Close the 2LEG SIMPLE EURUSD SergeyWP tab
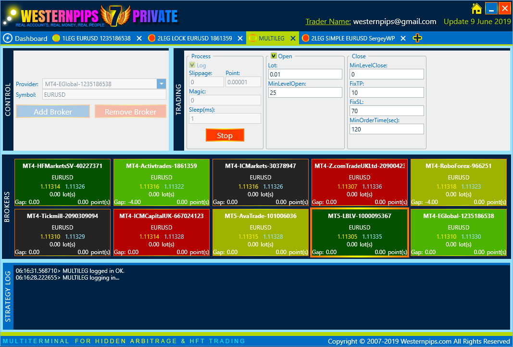Screen dimensions: 513x347 click(403, 39)
